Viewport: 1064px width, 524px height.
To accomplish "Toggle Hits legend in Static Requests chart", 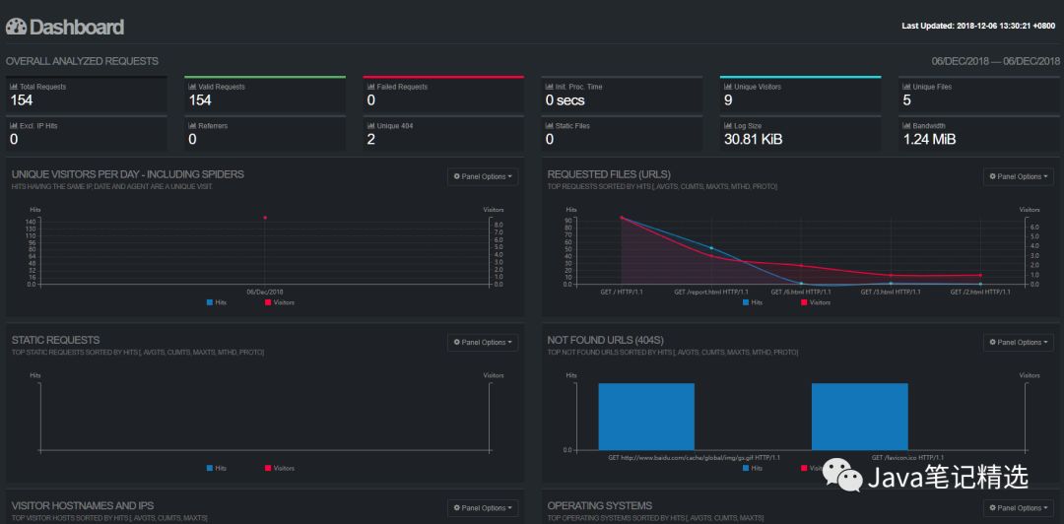I will [217, 468].
